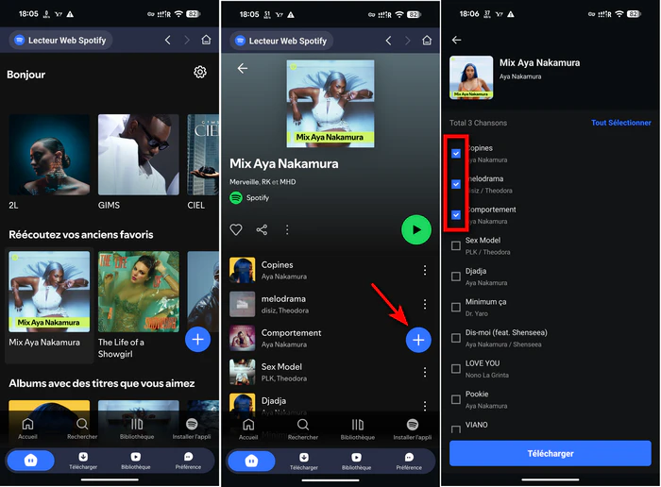Open more options for Djadja track

pyautogui.click(x=425, y=405)
